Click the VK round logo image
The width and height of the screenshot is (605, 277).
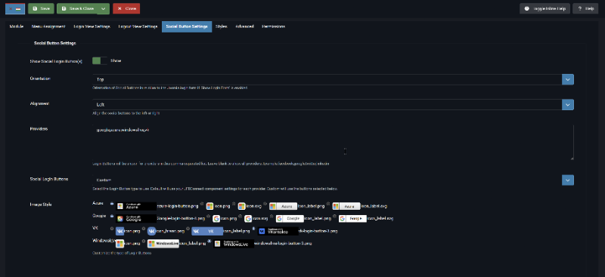click(151, 231)
